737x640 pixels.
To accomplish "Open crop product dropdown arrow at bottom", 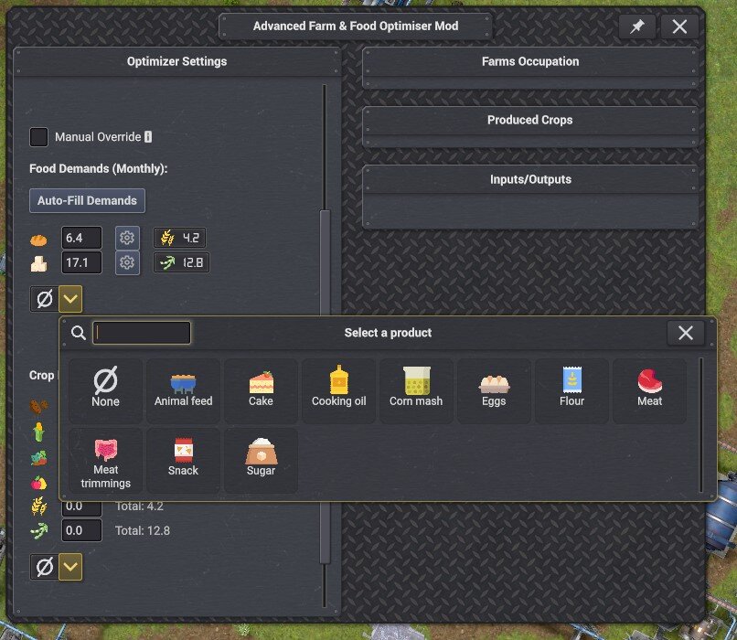I will pyautogui.click(x=70, y=566).
